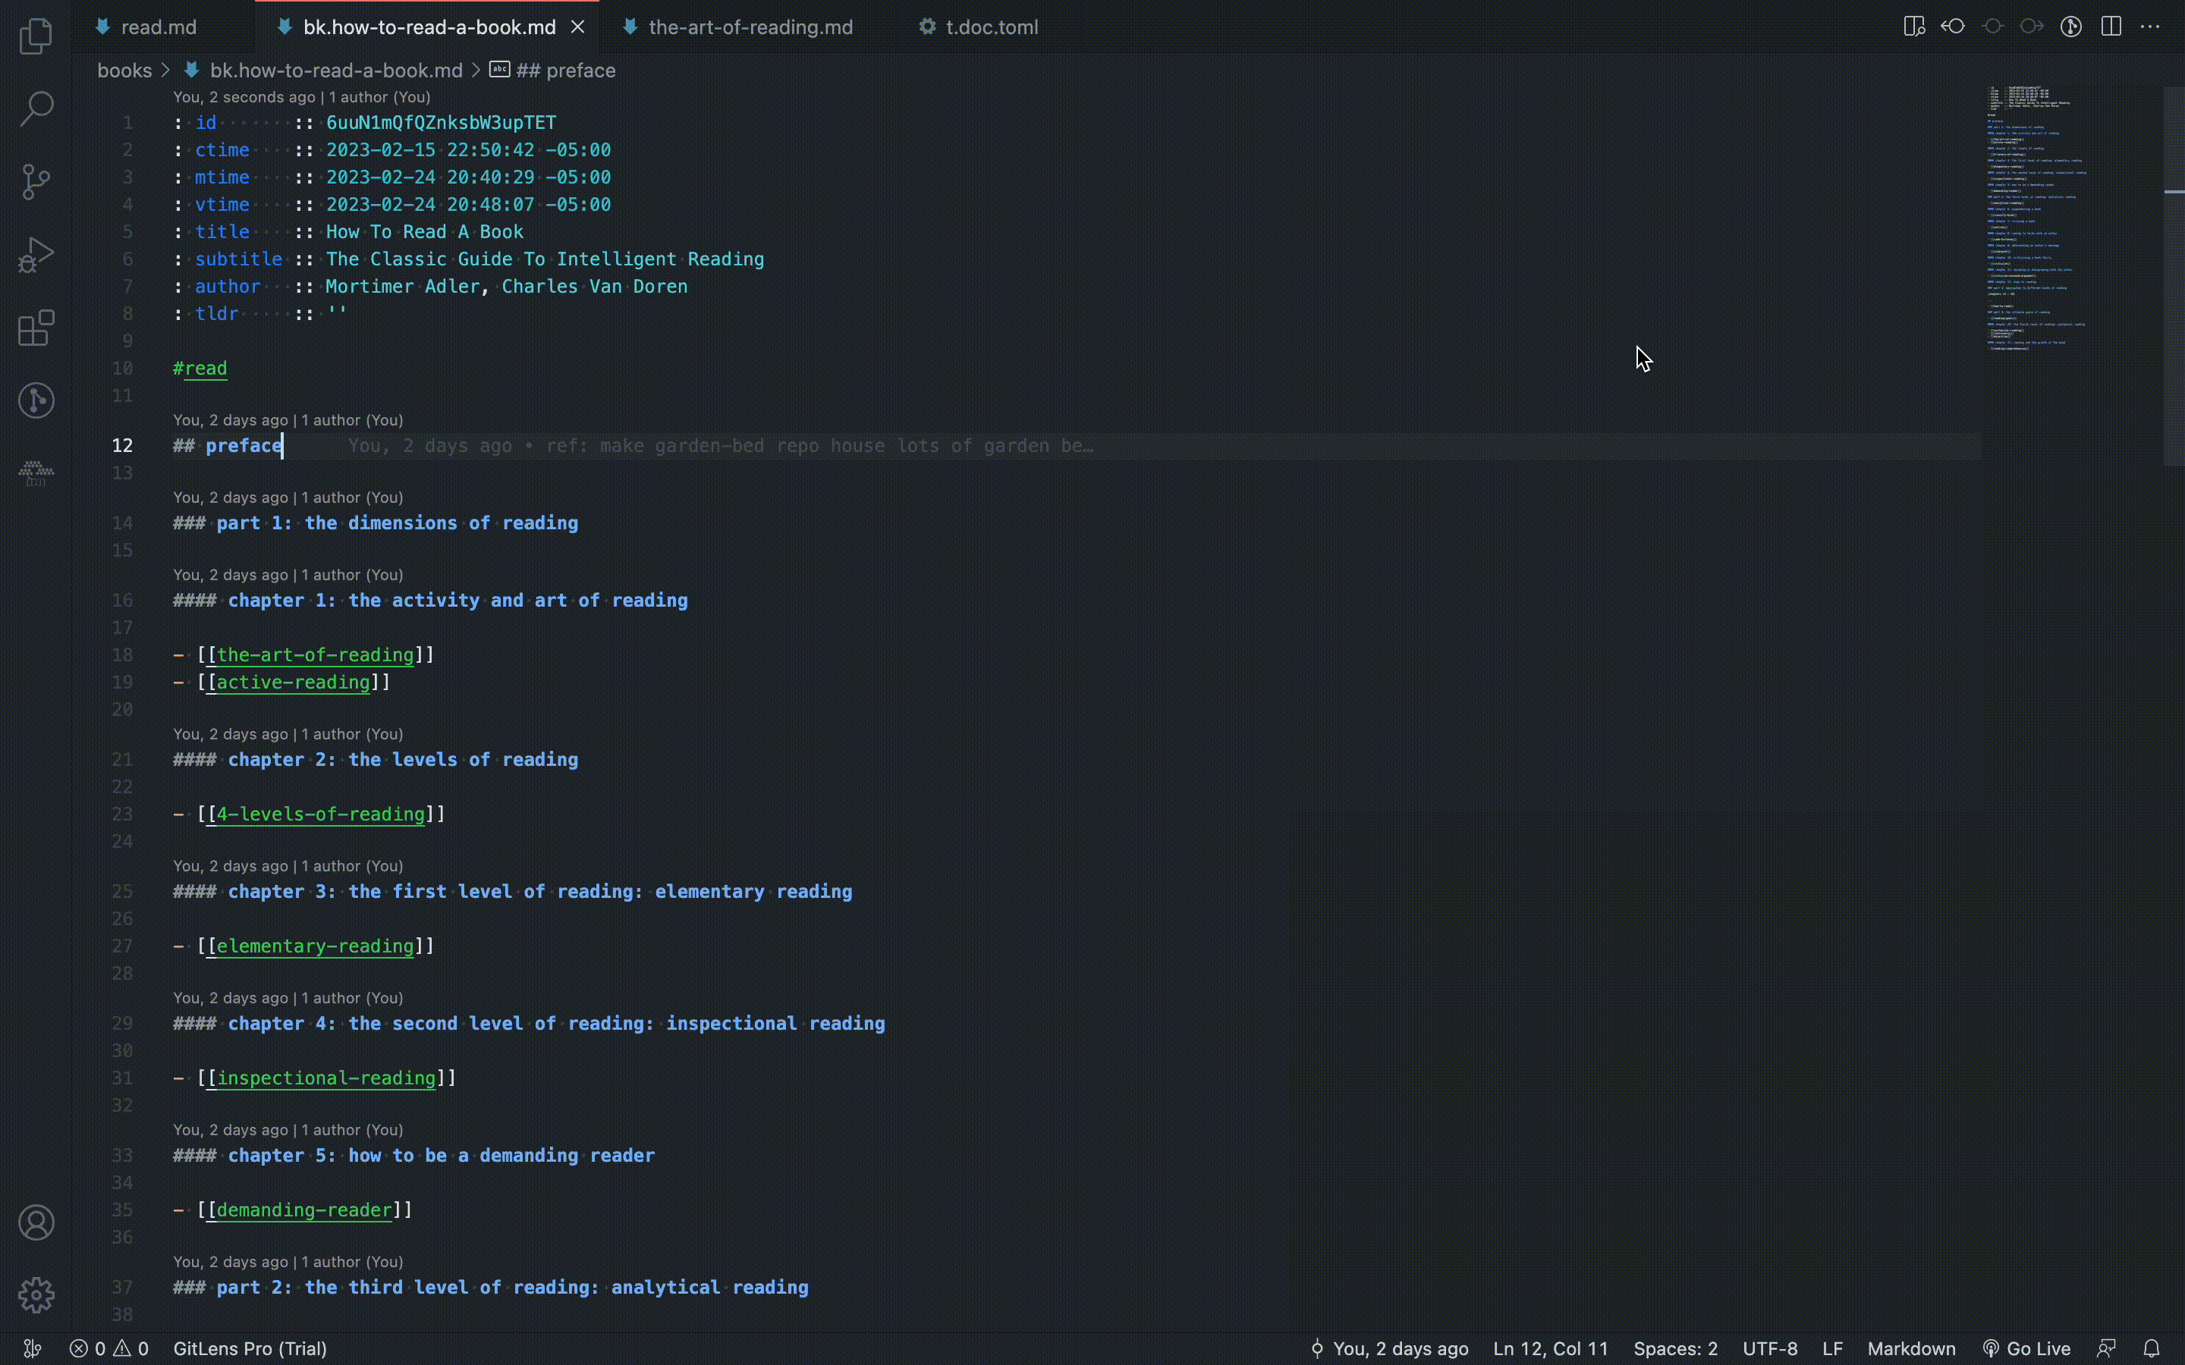Click heading 'part 1: the dimensions of reading'

tap(398, 522)
